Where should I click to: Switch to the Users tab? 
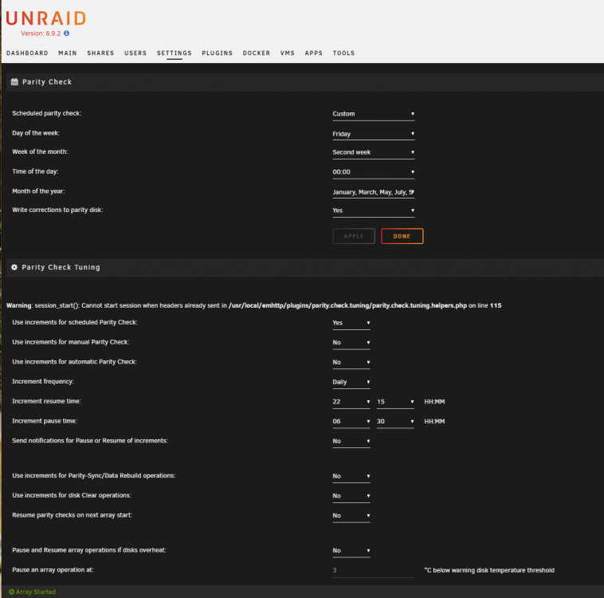tap(135, 53)
